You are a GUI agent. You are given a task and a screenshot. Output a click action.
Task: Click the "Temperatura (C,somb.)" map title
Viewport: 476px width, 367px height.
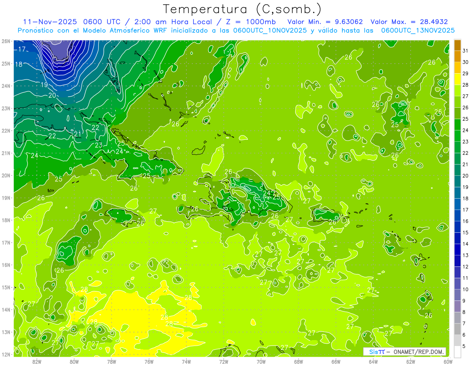click(242, 9)
